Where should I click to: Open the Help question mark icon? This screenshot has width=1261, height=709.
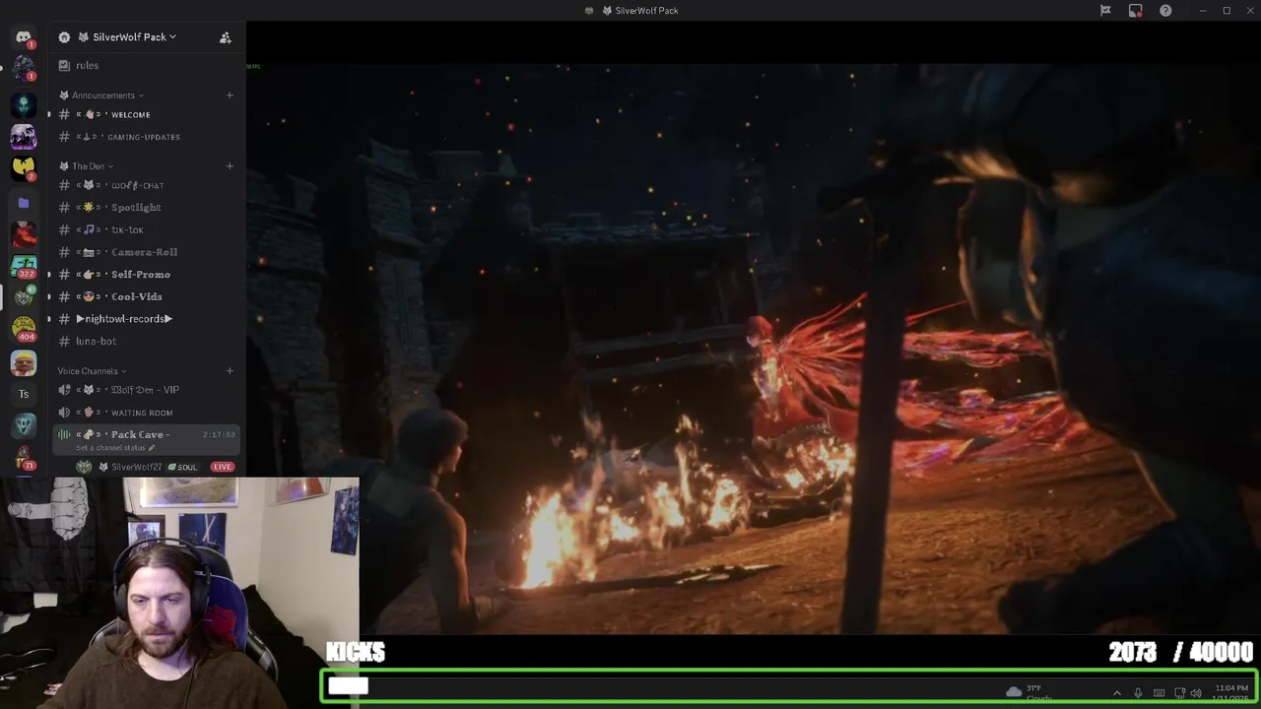coord(1165,11)
